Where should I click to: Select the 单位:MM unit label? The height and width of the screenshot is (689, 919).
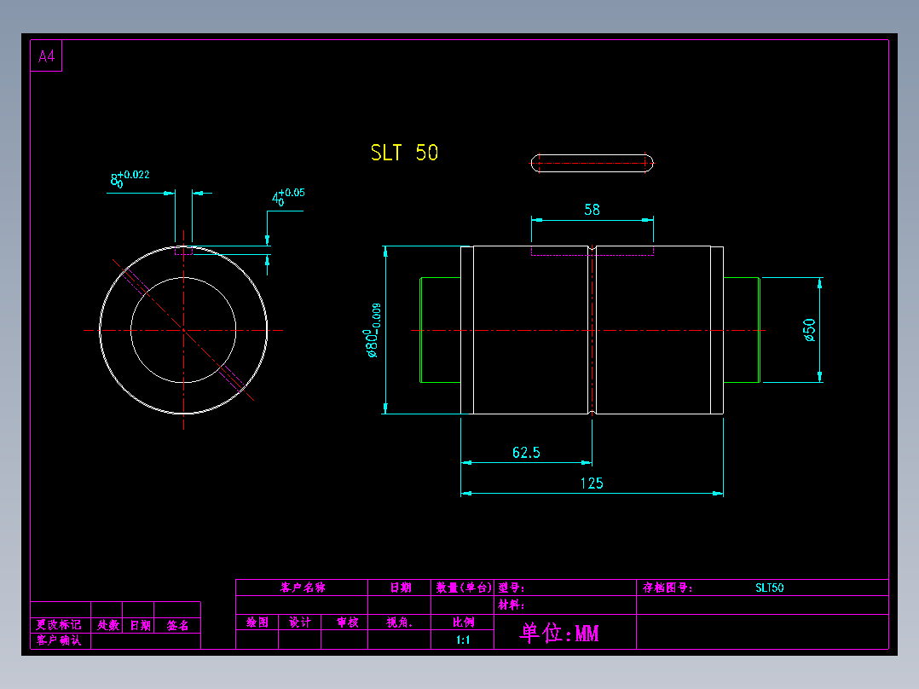[x=559, y=634]
